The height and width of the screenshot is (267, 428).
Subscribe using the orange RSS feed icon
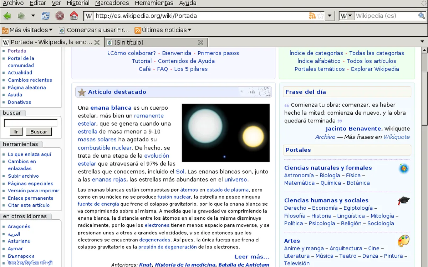[312, 16]
